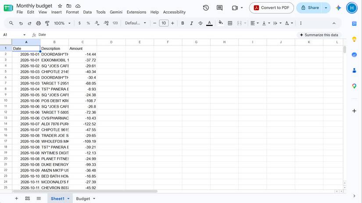
Task: Switch to the Budget sheet tab
Action: click(x=83, y=199)
